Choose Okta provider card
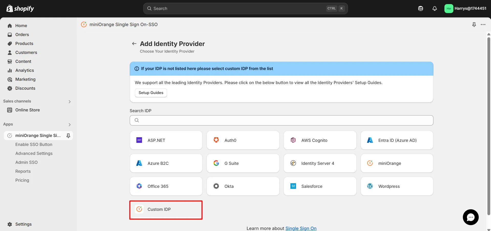 (x=243, y=186)
